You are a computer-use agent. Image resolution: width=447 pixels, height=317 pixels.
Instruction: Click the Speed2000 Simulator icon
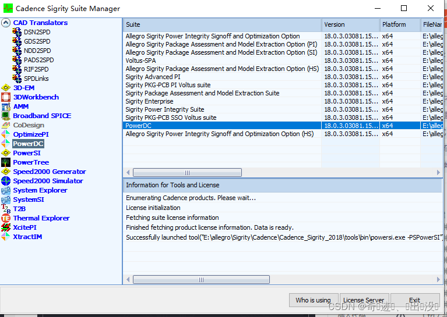(x=6, y=181)
